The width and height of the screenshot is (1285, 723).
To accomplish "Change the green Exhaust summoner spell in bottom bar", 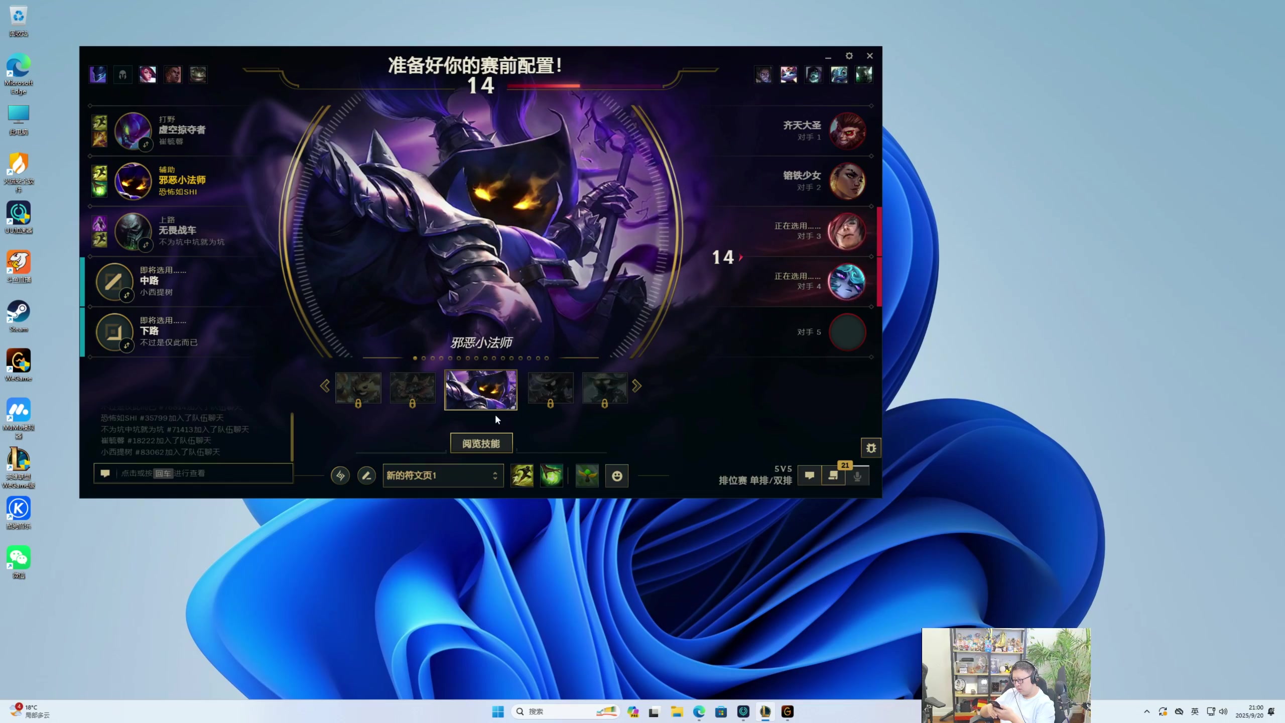I will pos(551,475).
